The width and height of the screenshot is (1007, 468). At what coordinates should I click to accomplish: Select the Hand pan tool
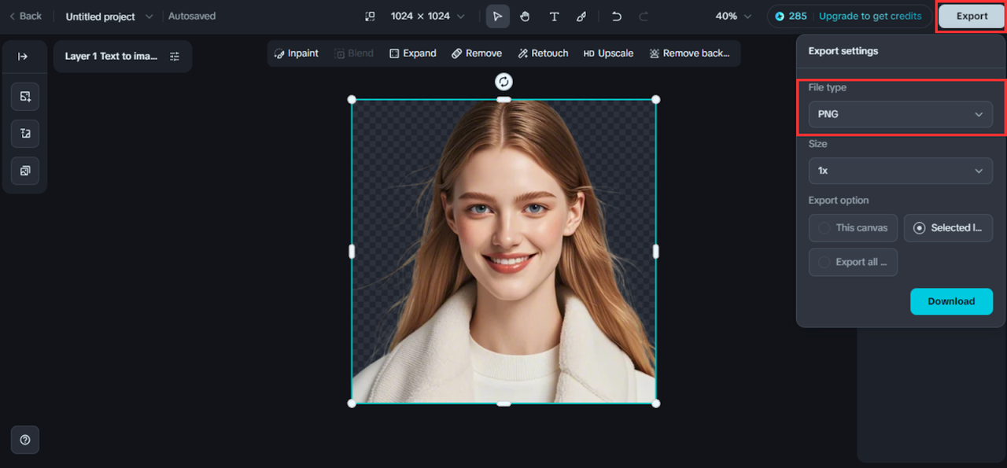[x=525, y=16]
